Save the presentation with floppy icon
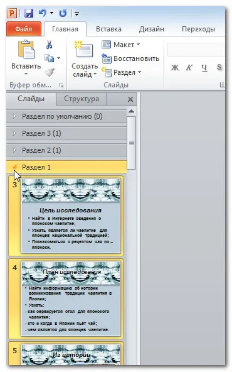This screenshot has height=372, width=232. click(29, 13)
